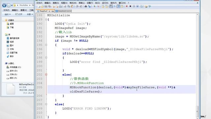
Task: Collapse the fold at line 189
Action: 46,20
